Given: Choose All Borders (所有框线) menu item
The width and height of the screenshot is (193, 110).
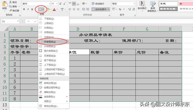Looking at the screenshot, I should click(x=54, y=42).
